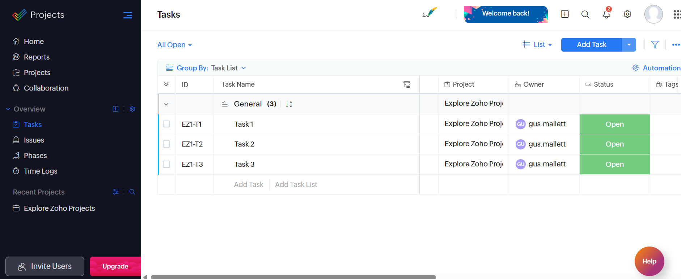Open the settings gear in the header
Screen dimensions: 681x279
(x=627, y=14)
